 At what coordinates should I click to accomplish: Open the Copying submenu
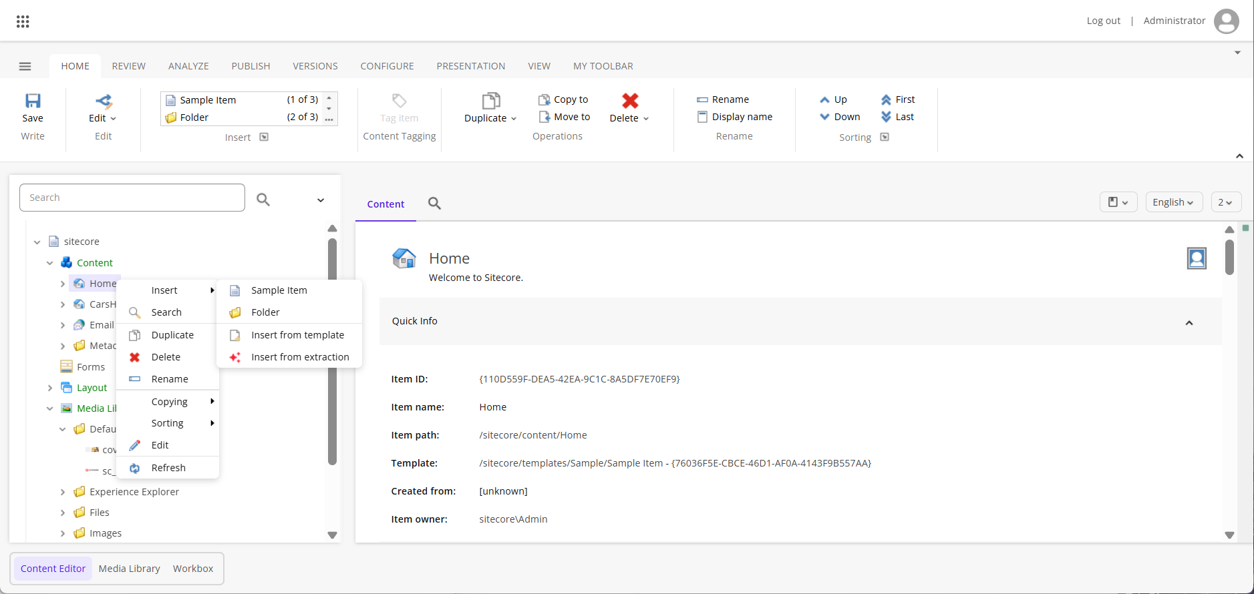168,402
